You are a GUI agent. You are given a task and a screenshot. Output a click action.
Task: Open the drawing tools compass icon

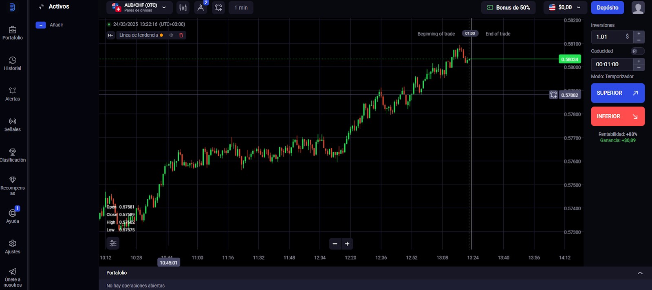[x=200, y=8]
